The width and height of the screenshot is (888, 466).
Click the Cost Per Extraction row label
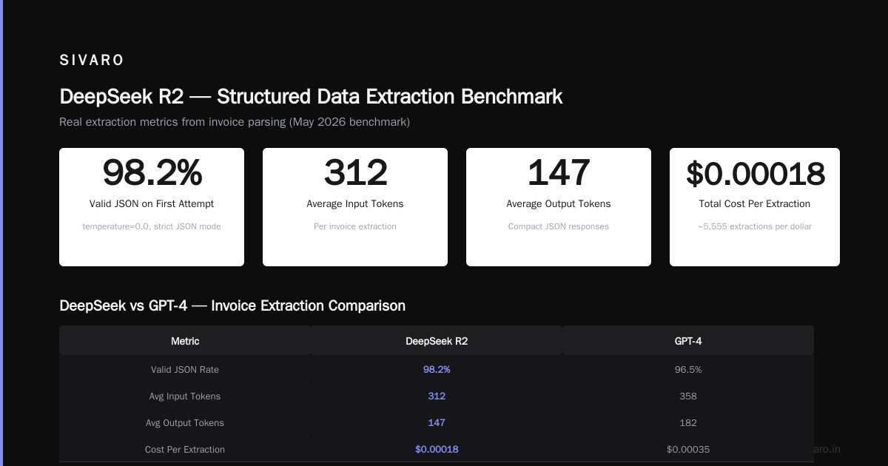pyautogui.click(x=185, y=449)
